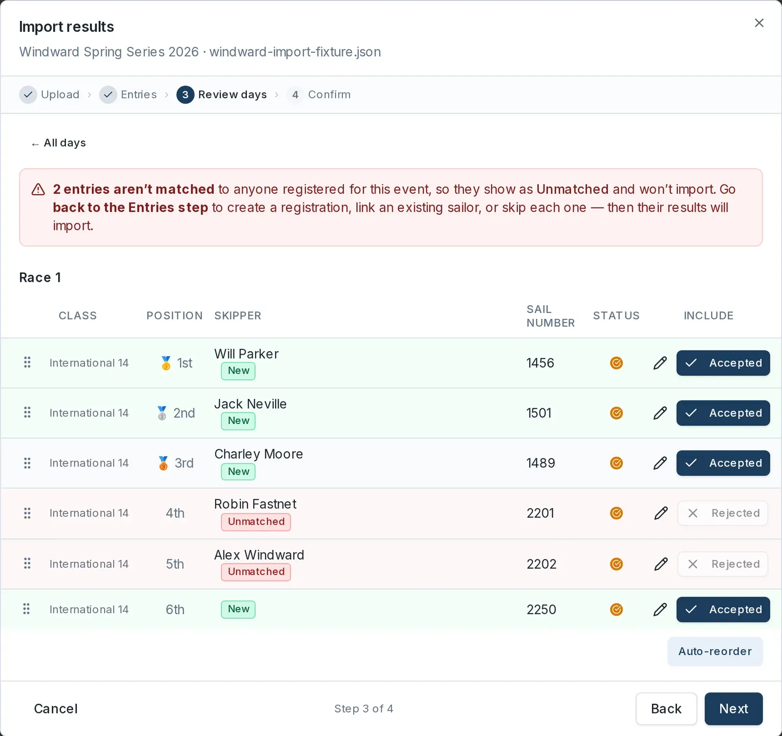The image size is (782, 736).
Task: Click silver medal icon beside 2nd
Action: (162, 413)
